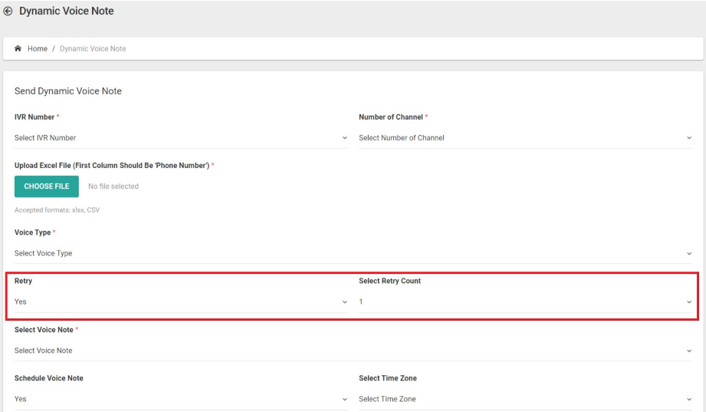Click chevron arrow of Select Voice Note
The image size is (706, 412).
point(689,351)
